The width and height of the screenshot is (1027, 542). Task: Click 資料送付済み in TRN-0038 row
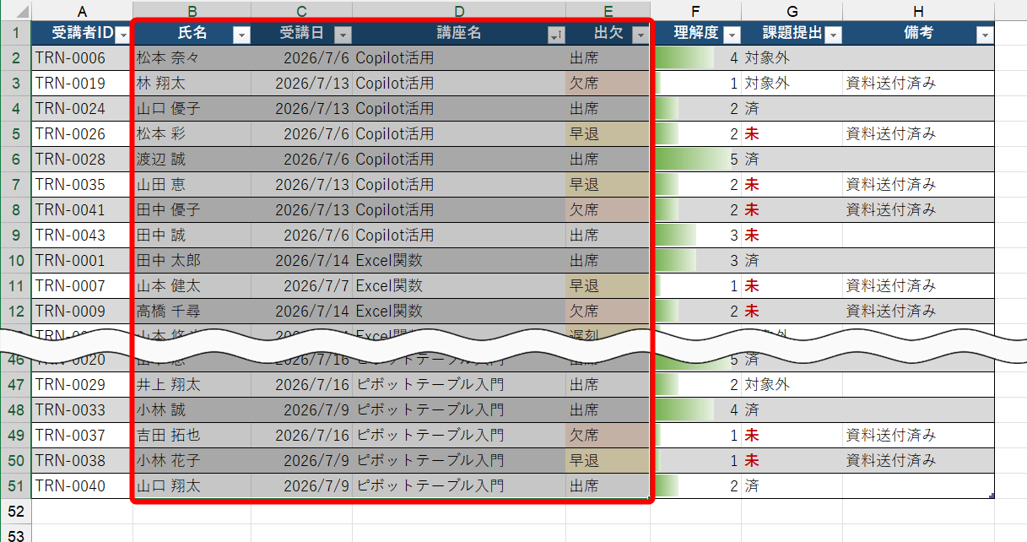(891, 461)
